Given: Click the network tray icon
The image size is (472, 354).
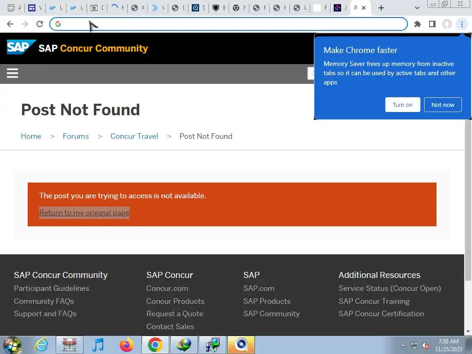Looking at the screenshot, I should 414,345.
